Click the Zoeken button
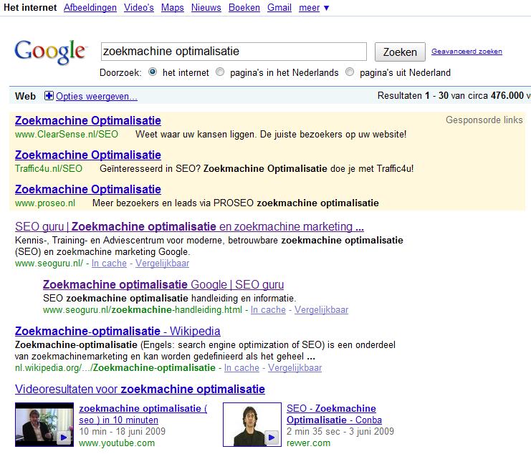531x454 pixels. tap(400, 52)
